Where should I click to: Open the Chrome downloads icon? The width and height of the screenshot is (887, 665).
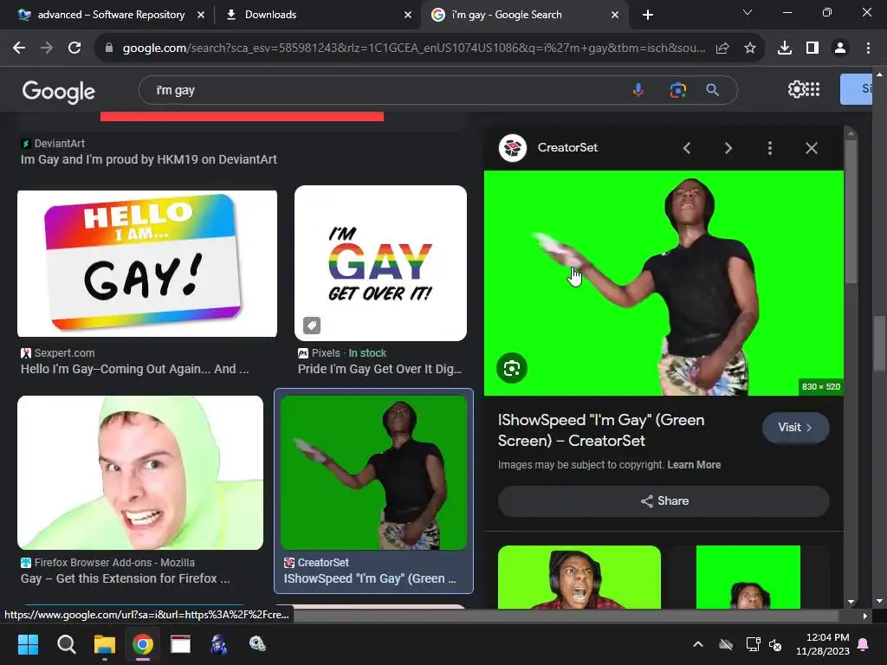pos(785,48)
